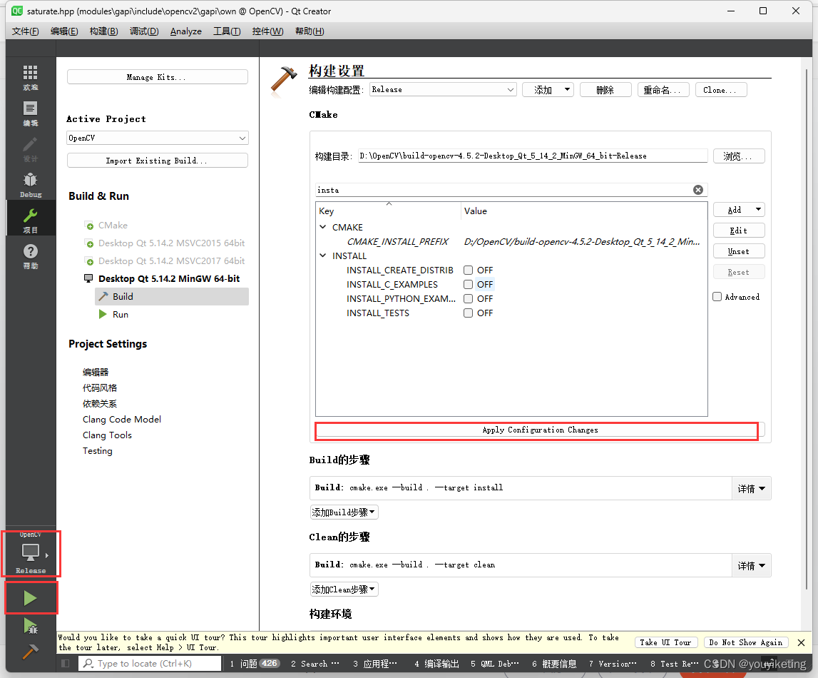Open the Add key dropdown
Image resolution: width=818 pixels, height=678 pixels.
pyautogui.click(x=739, y=210)
